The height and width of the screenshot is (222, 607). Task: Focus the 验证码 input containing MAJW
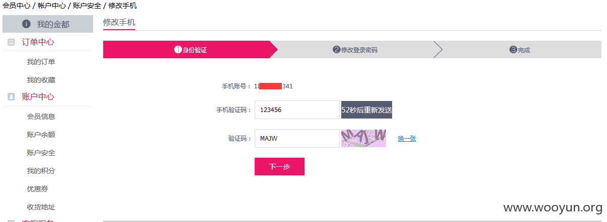tap(297, 139)
